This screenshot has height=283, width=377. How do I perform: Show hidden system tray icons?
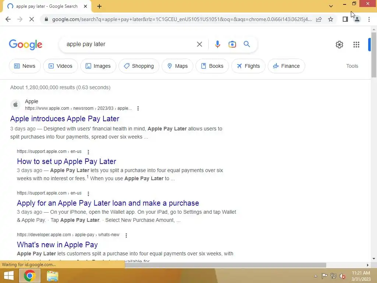tap(316, 276)
